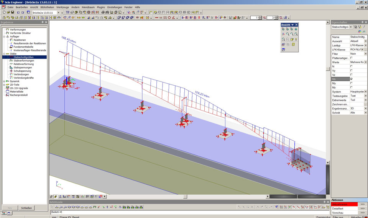Click the Schließen button
The image size is (368, 218).
click(26, 208)
